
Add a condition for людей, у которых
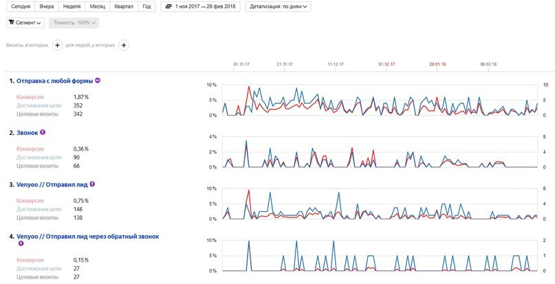(124, 45)
